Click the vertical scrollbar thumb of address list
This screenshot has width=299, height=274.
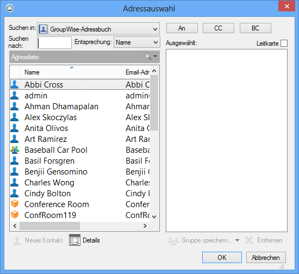click(x=154, y=103)
